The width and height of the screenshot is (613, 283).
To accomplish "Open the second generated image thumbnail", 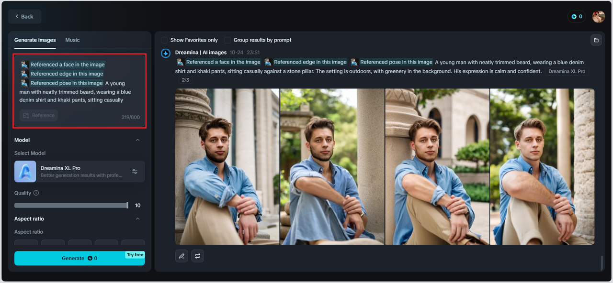I will [332, 166].
